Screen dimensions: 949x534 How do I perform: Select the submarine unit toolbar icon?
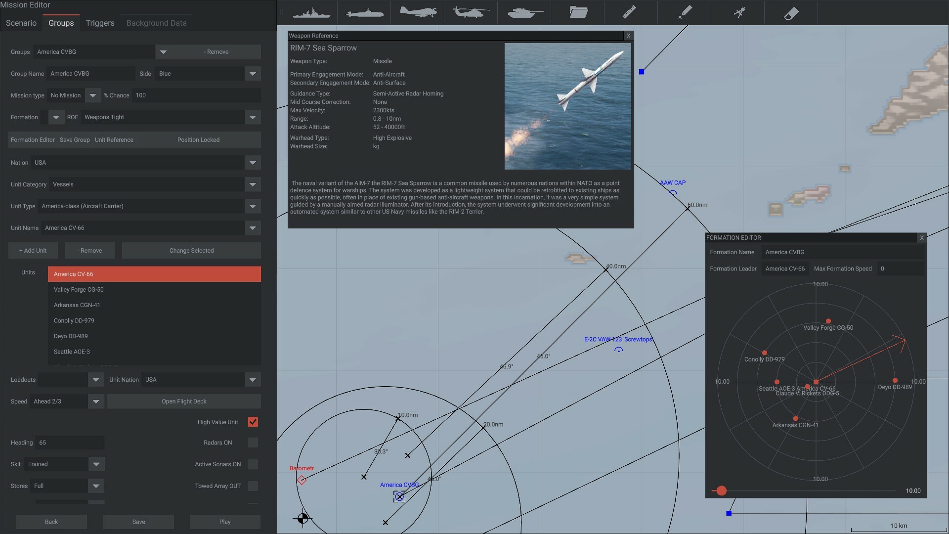364,12
